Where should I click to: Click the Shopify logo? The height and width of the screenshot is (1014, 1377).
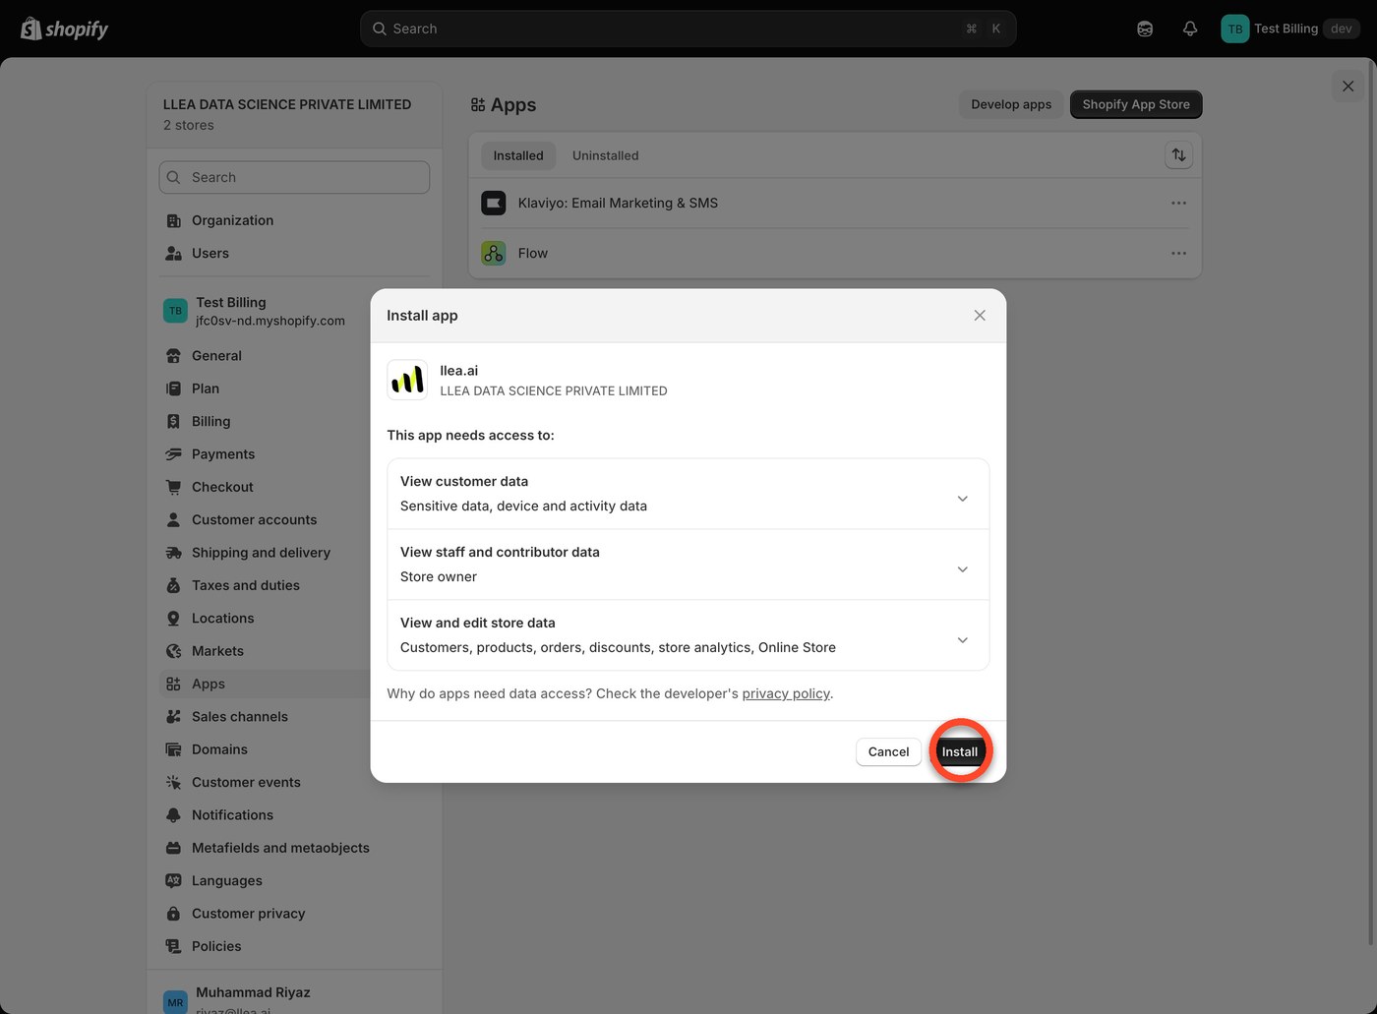point(65,29)
